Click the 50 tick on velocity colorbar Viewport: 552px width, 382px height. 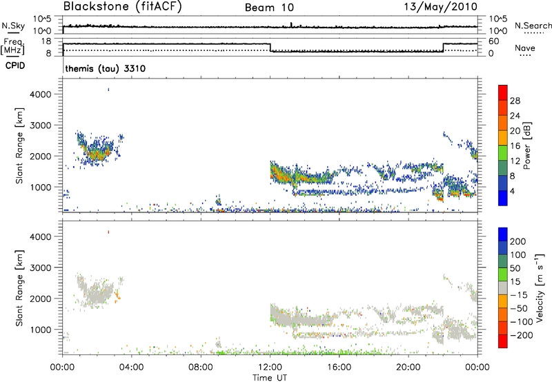point(515,268)
